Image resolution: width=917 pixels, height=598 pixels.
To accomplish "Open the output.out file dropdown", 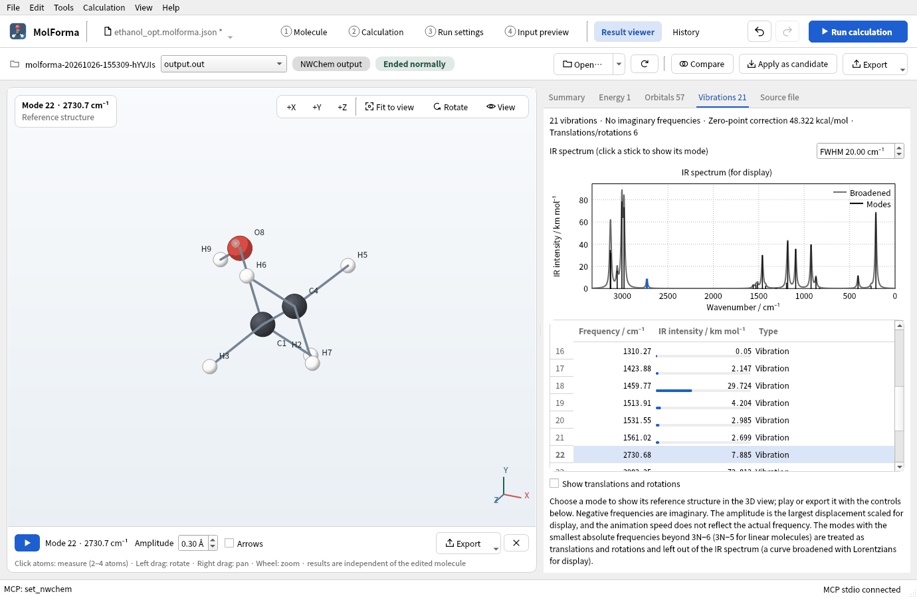I will pyautogui.click(x=224, y=64).
